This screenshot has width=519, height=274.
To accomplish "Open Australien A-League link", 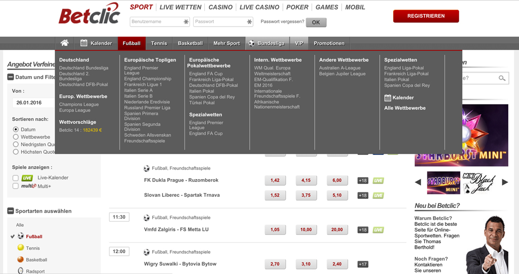I will click(x=340, y=68).
